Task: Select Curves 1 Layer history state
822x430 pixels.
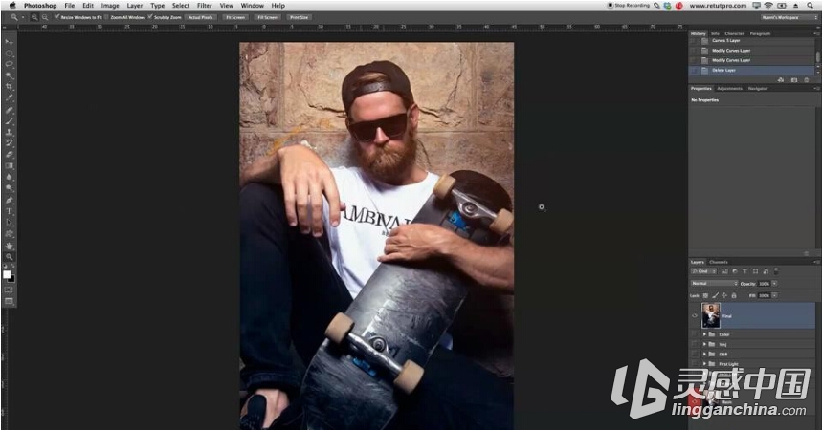Action: click(752, 41)
